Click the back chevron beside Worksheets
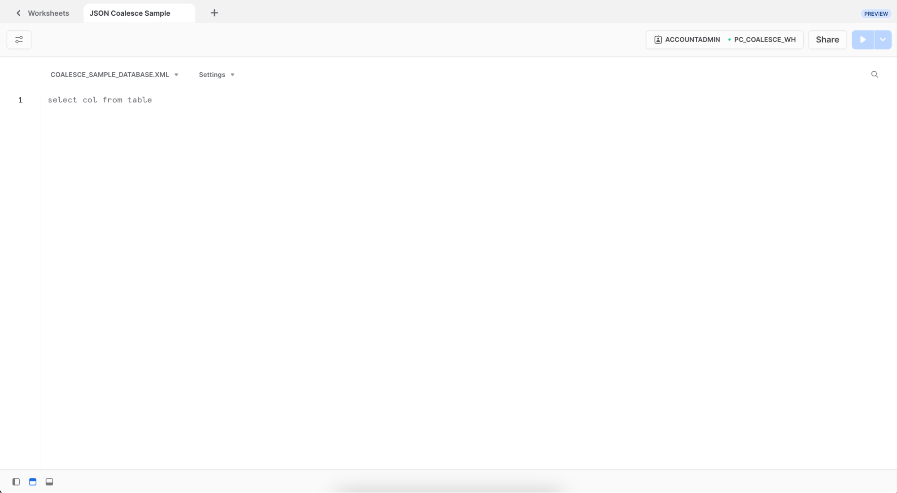897x493 pixels. click(x=18, y=13)
